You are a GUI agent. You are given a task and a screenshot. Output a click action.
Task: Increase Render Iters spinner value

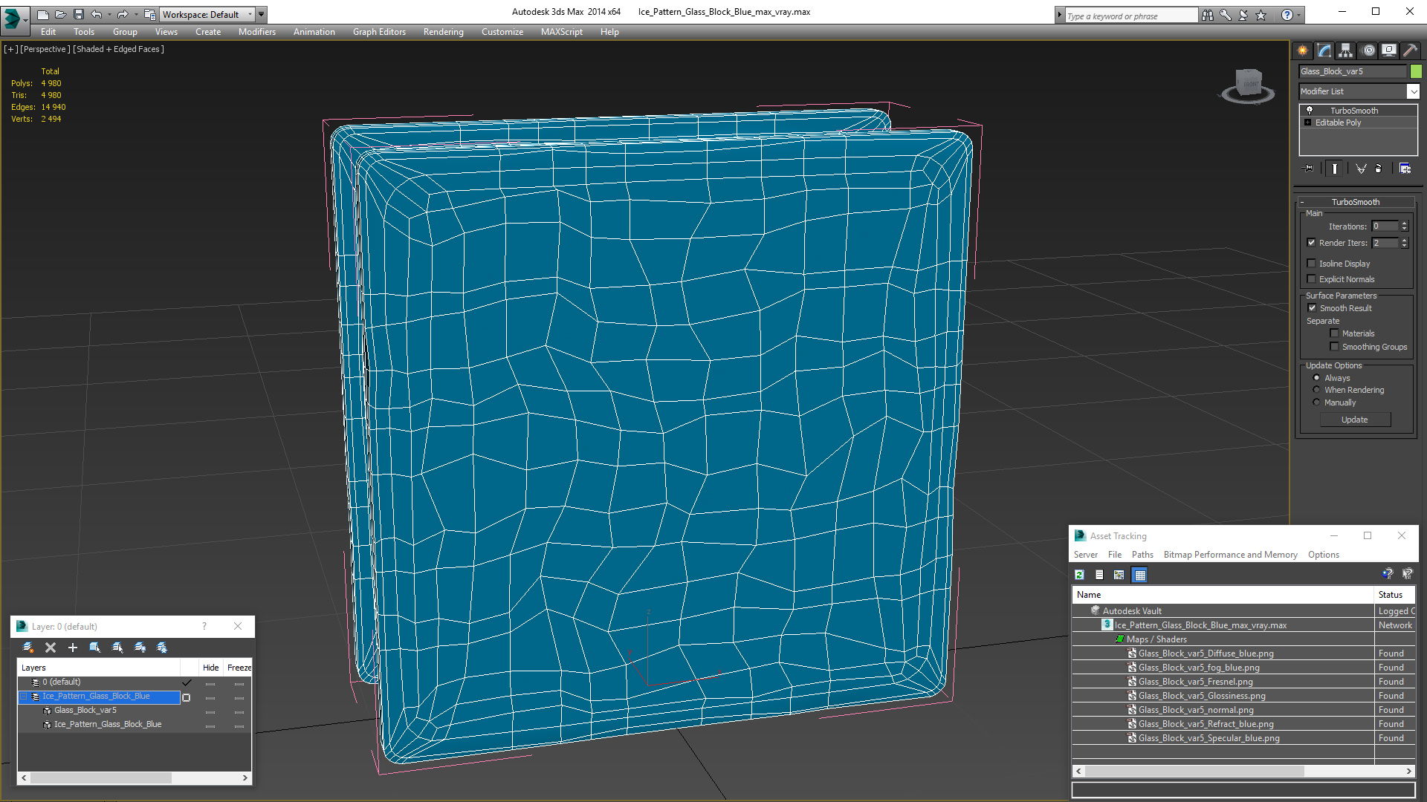tap(1405, 240)
